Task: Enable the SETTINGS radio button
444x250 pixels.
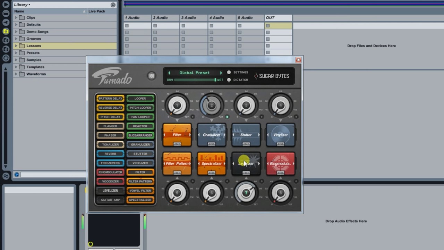Action: click(229, 72)
